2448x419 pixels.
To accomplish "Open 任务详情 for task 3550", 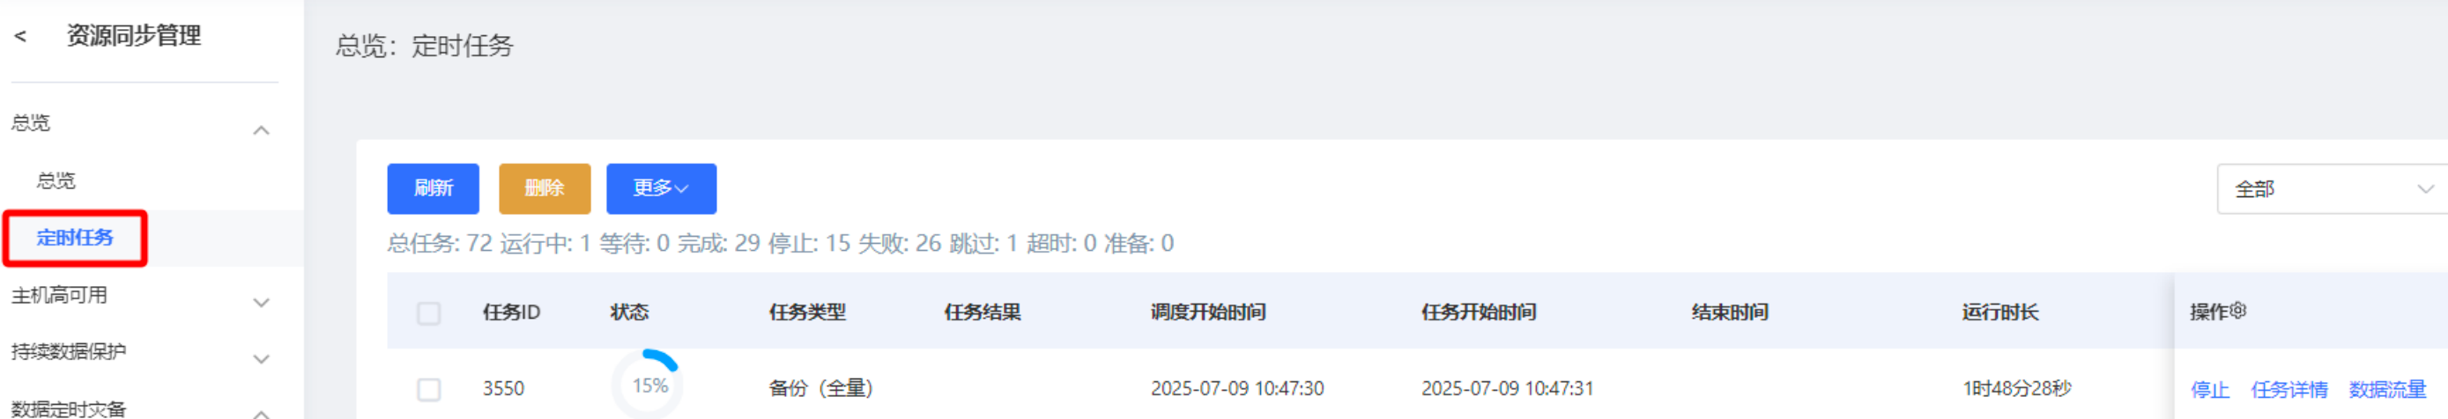I will (x=2289, y=390).
